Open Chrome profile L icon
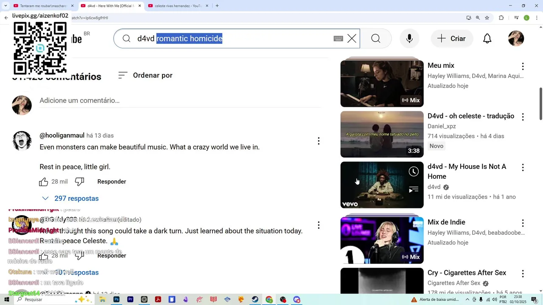 click(x=526, y=18)
